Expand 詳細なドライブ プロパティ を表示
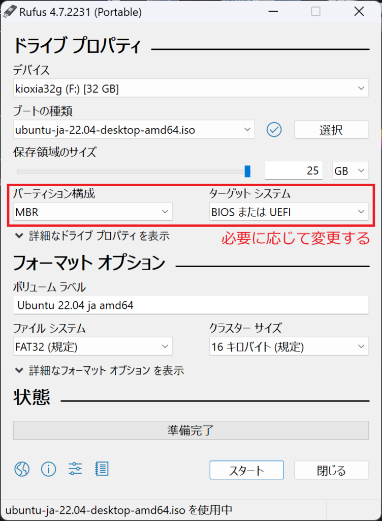Image resolution: width=382 pixels, height=521 pixels. (x=92, y=236)
